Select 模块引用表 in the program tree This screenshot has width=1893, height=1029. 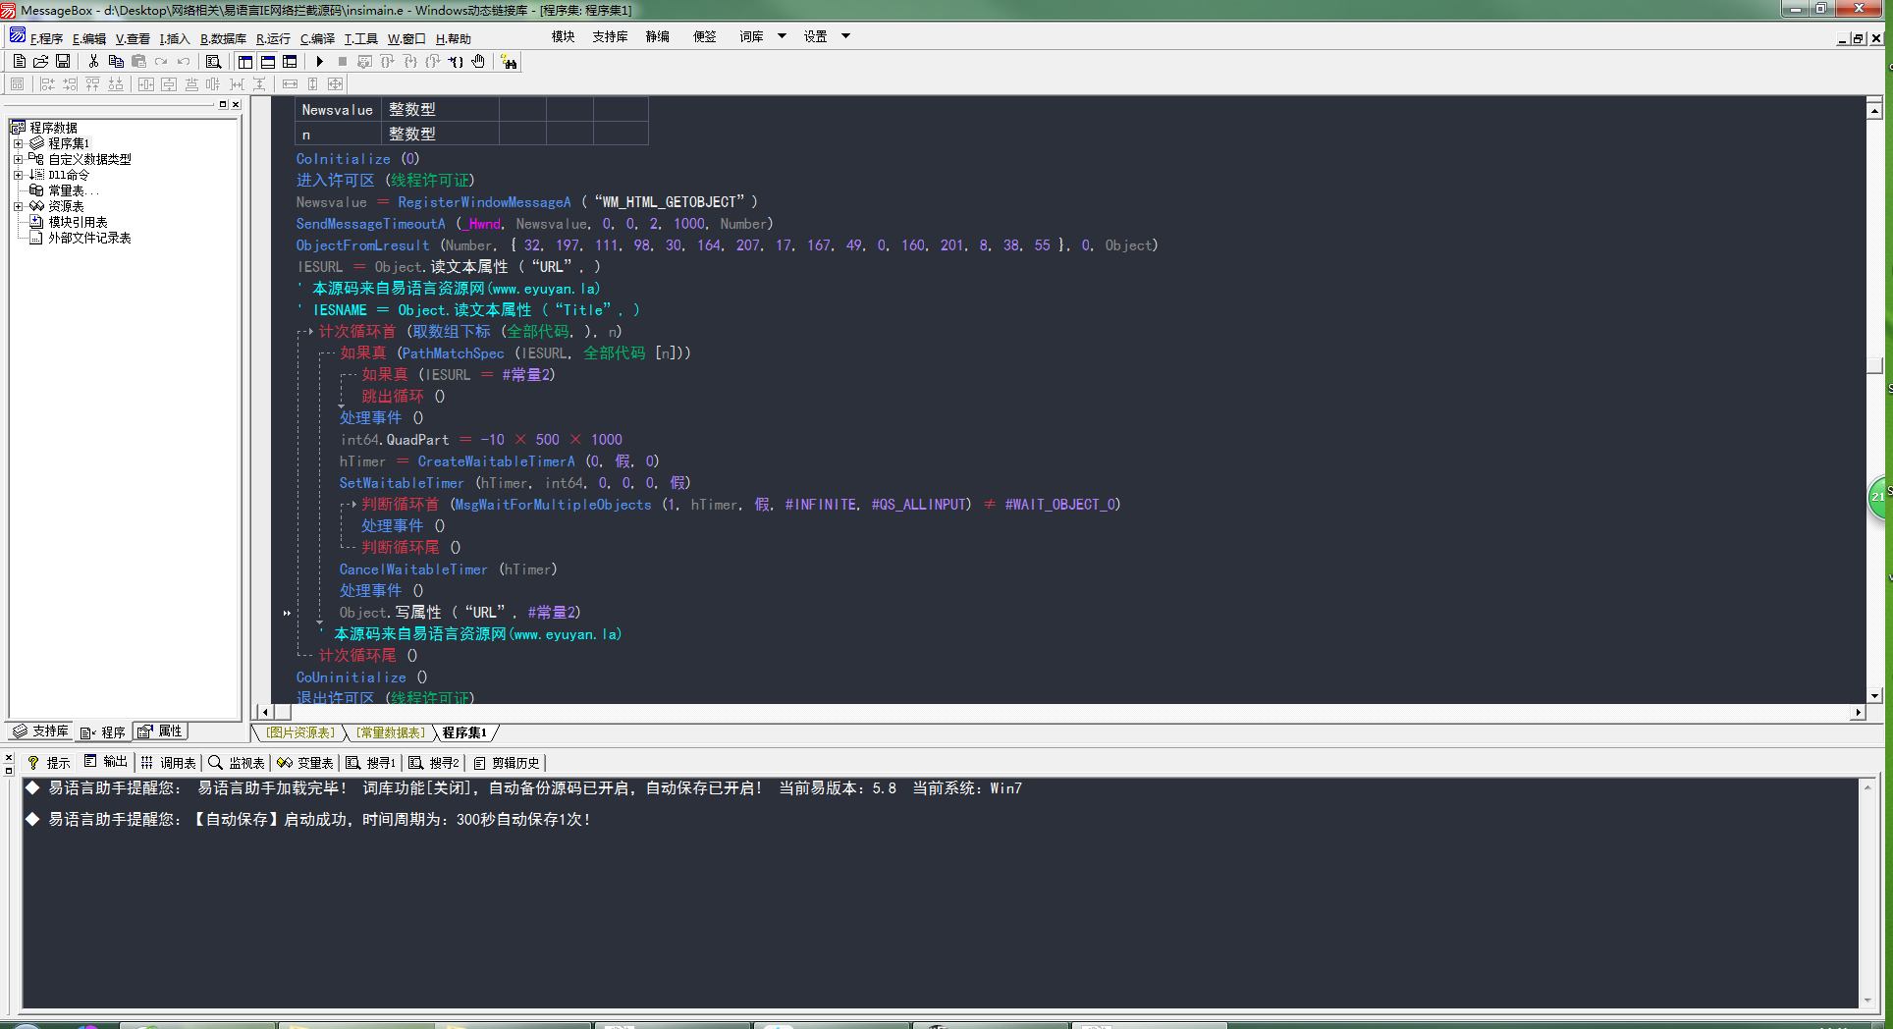78,222
